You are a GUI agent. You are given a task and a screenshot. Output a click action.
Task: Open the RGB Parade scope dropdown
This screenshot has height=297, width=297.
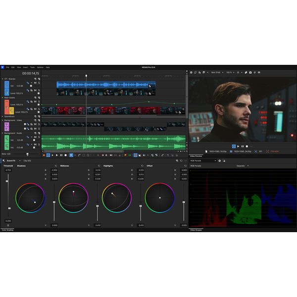pyautogui.click(x=203, y=160)
